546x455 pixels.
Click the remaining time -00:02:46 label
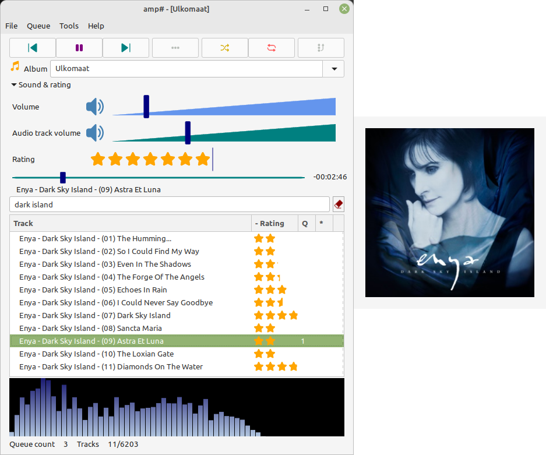(x=330, y=177)
